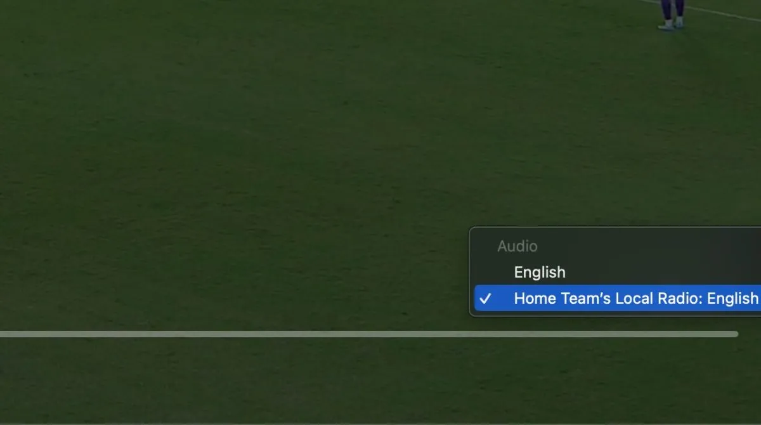The image size is (761, 425).
Task: Click the empty space right of the English entry
Action: pyautogui.click(x=660, y=272)
